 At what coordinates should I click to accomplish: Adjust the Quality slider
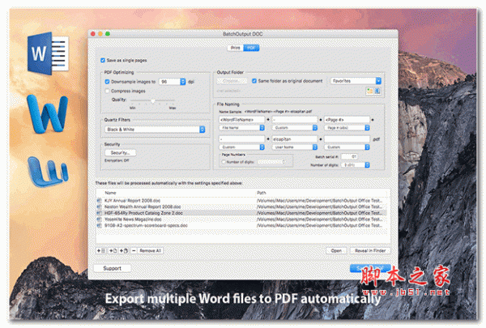pos(154,100)
